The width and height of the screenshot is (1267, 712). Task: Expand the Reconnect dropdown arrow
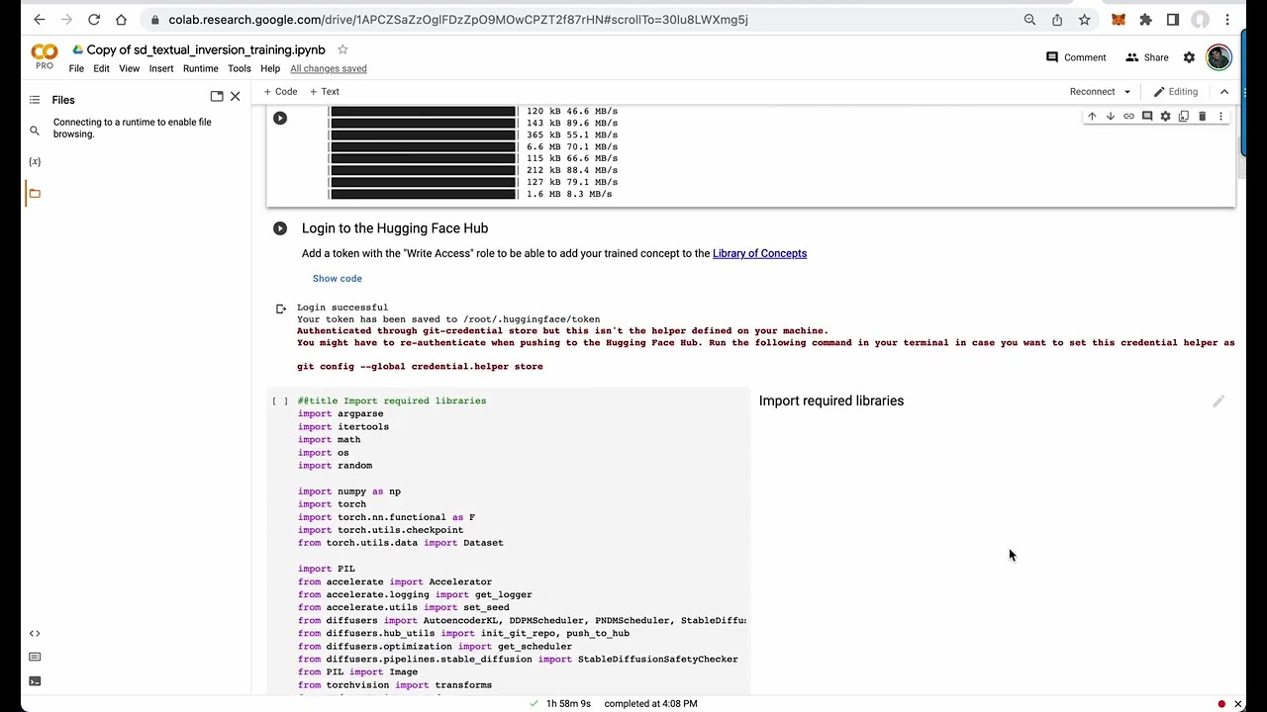click(1126, 92)
